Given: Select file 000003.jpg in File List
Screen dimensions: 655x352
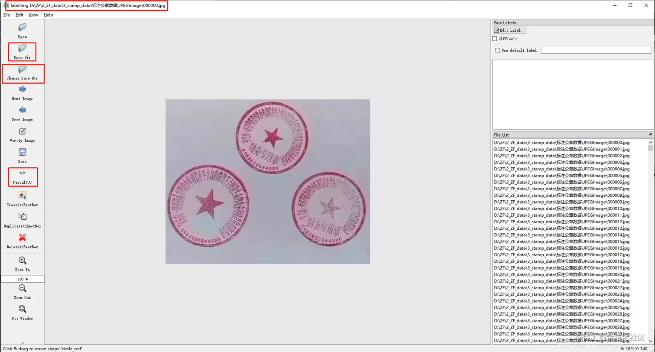Looking at the screenshot, I should click(x=562, y=163).
